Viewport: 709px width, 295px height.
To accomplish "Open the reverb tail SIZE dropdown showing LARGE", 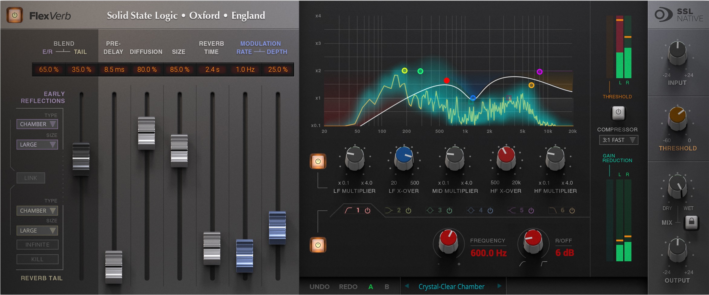I will point(37,230).
